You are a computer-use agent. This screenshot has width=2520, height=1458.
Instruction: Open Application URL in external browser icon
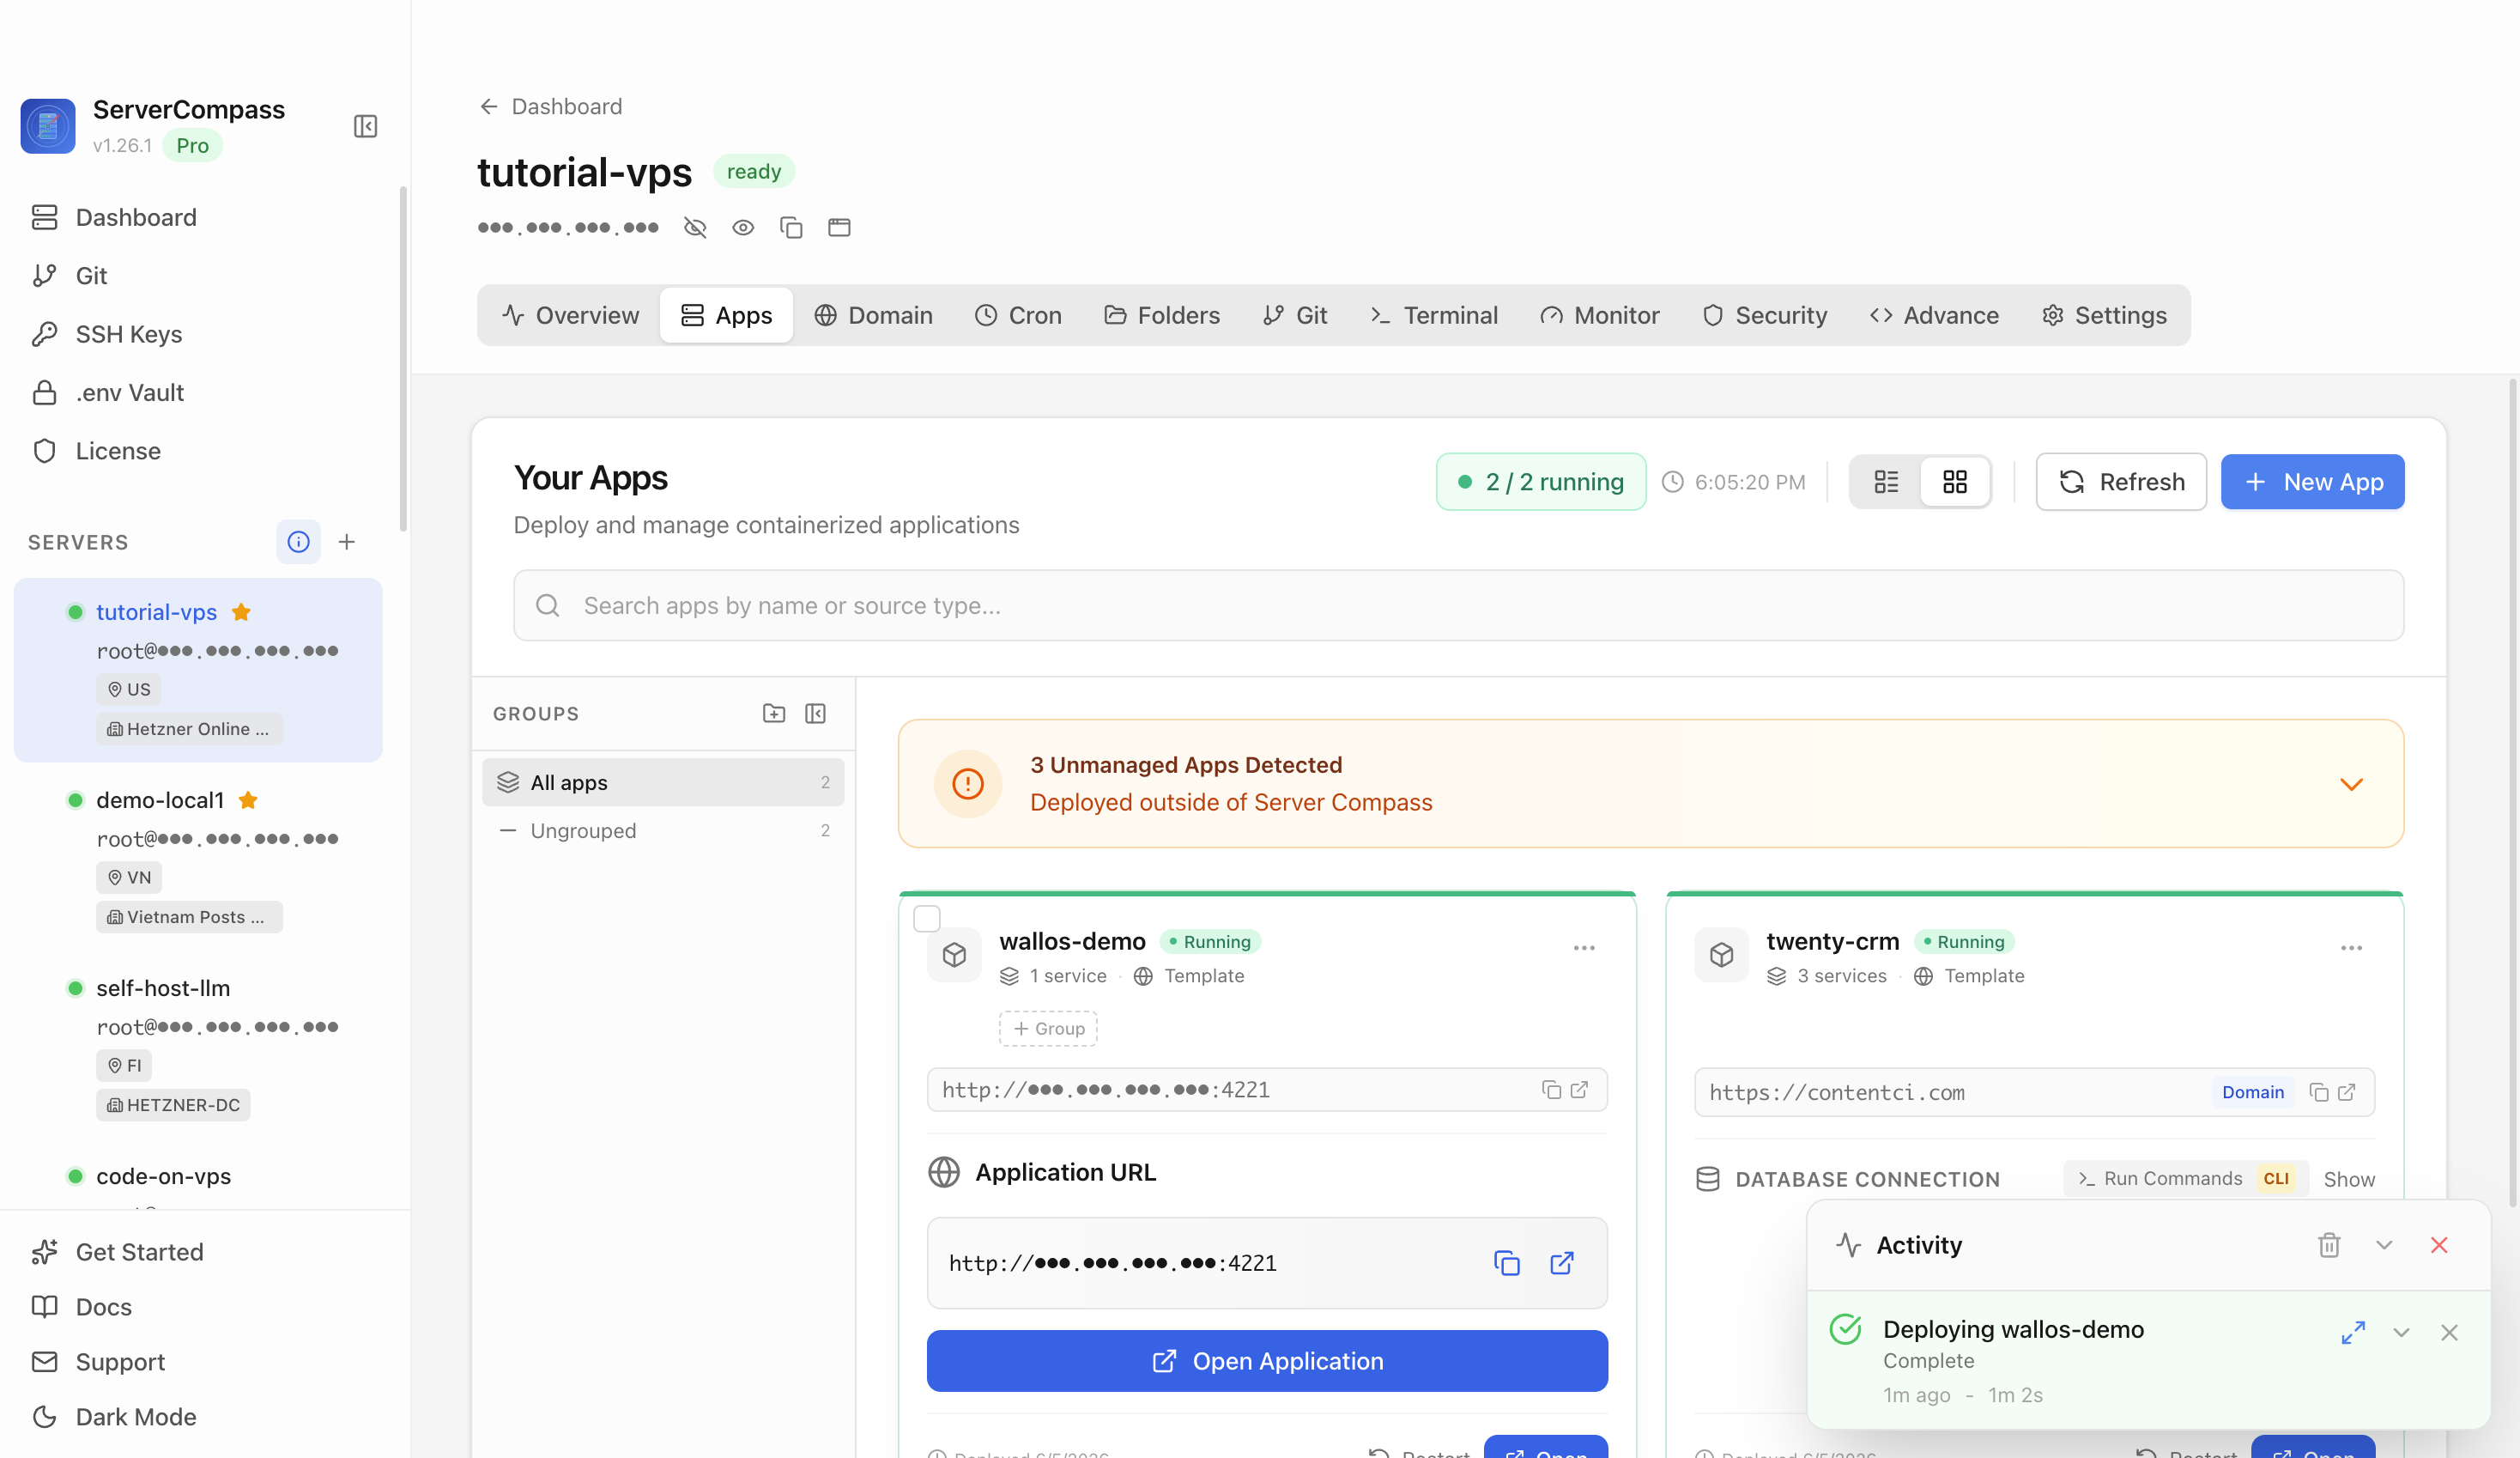pos(1562,1263)
